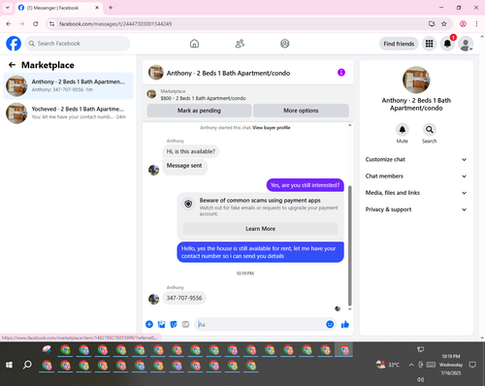Image resolution: width=485 pixels, height=386 pixels.
Task: Select the Yocheved conversation in list
Action: coord(68,113)
